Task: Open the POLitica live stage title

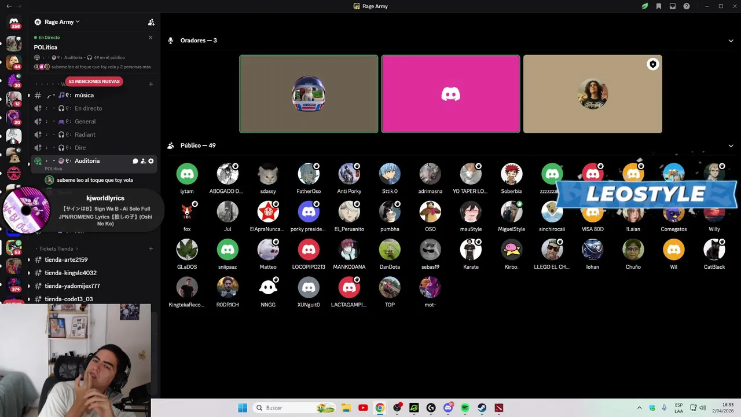Action: coord(45,47)
